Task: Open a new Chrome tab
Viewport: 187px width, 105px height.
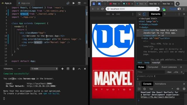Action: [178, 4]
